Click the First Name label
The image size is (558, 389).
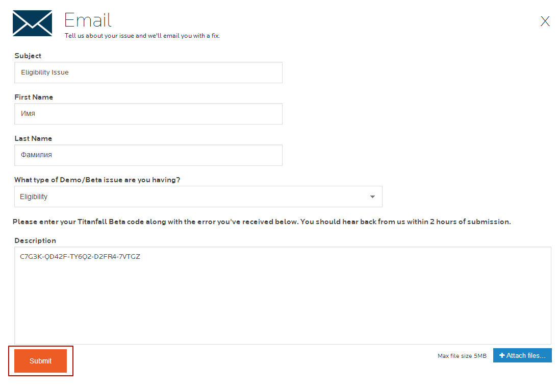[34, 97]
